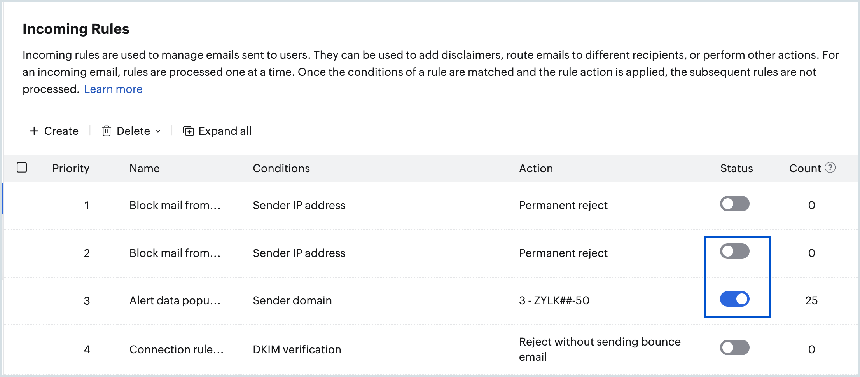Tick the select-all checkbox in table header

tap(22, 168)
